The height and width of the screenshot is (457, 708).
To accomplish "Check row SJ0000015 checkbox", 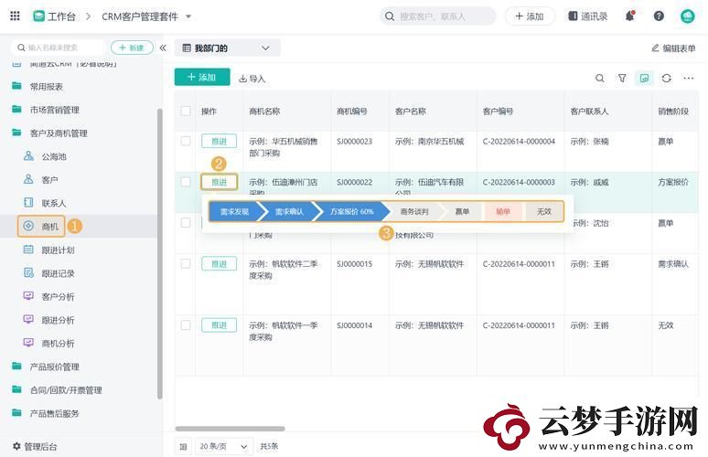I will 186,264.
